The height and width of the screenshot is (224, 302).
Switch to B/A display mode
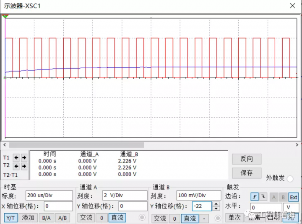click(x=46, y=218)
